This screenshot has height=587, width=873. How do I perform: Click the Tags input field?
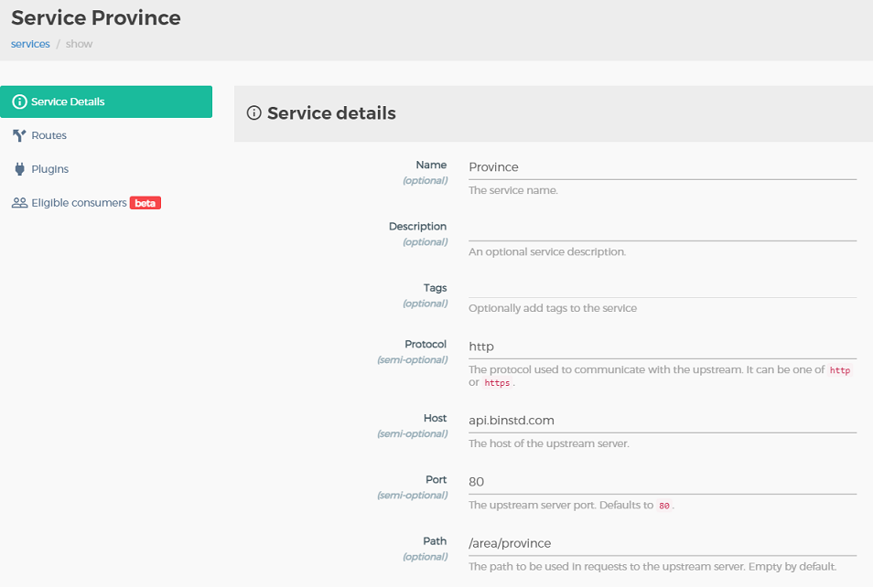[662, 287]
